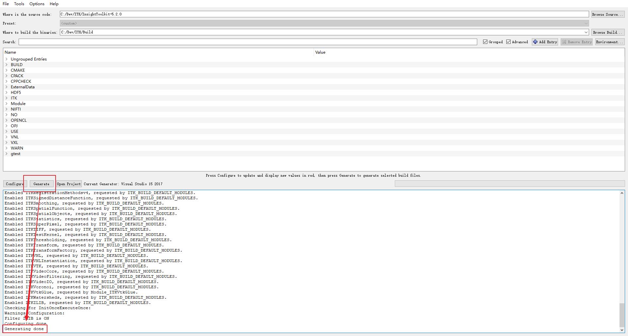Open the Preset dropdown
The height and width of the screenshot is (336, 628).
click(324, 23)
